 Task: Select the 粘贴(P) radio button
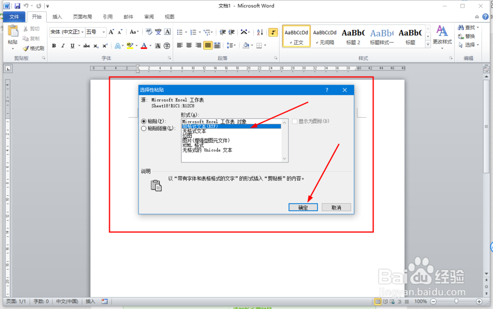(143, 121)
